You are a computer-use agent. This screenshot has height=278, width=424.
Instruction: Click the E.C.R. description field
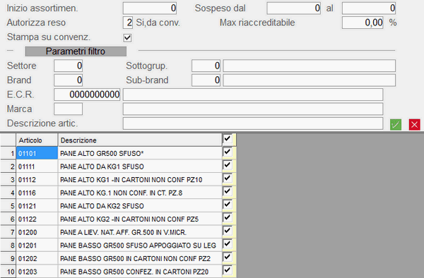[253, 95]
